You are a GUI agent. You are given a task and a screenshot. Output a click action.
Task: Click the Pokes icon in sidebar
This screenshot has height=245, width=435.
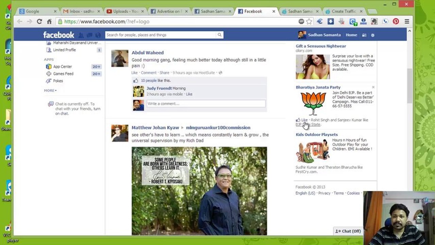49,81
